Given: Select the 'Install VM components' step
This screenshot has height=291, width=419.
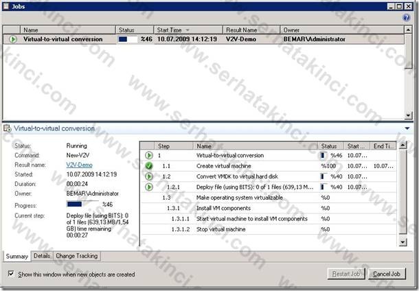Looking at the screenshot, I should pos(223,208).
